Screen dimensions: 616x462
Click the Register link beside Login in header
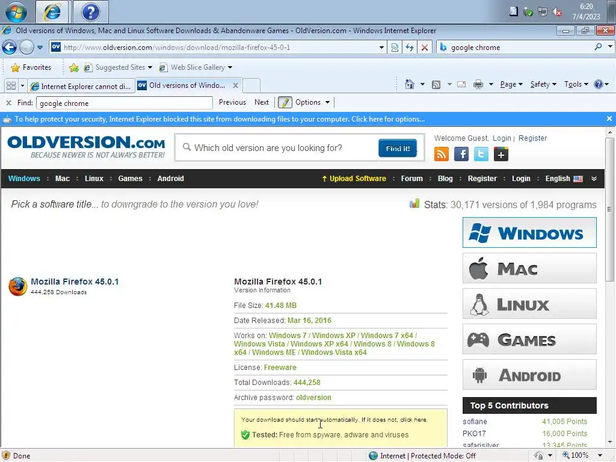pyautogui.click(x=532, y=138)
